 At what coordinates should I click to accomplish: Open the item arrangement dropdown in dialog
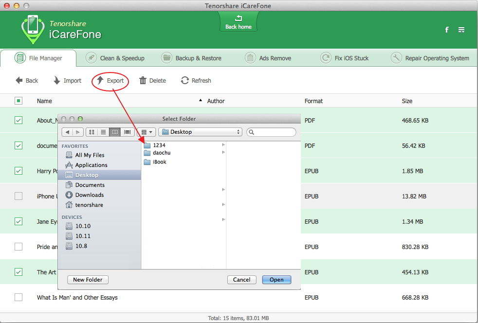(x=147, y=132)
